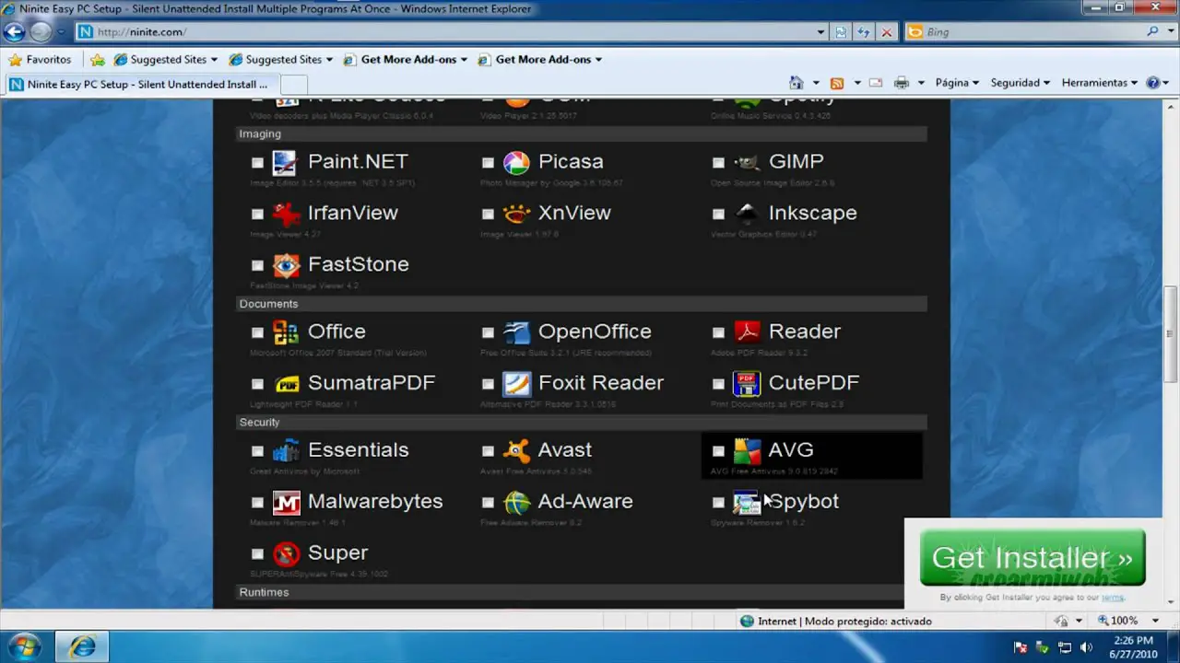
Task: Click the Refresh page icon
Action: click(x=864, y=31)
